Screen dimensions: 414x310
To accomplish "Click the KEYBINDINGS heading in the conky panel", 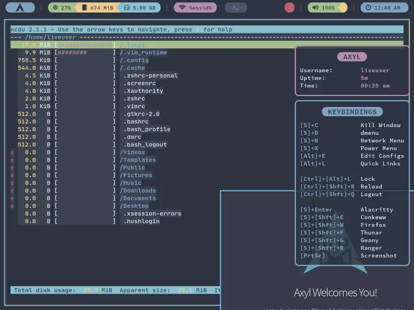I will (352, 112).
